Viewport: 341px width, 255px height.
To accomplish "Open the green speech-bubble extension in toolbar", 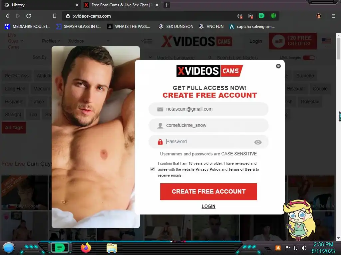I will point(262,16).
